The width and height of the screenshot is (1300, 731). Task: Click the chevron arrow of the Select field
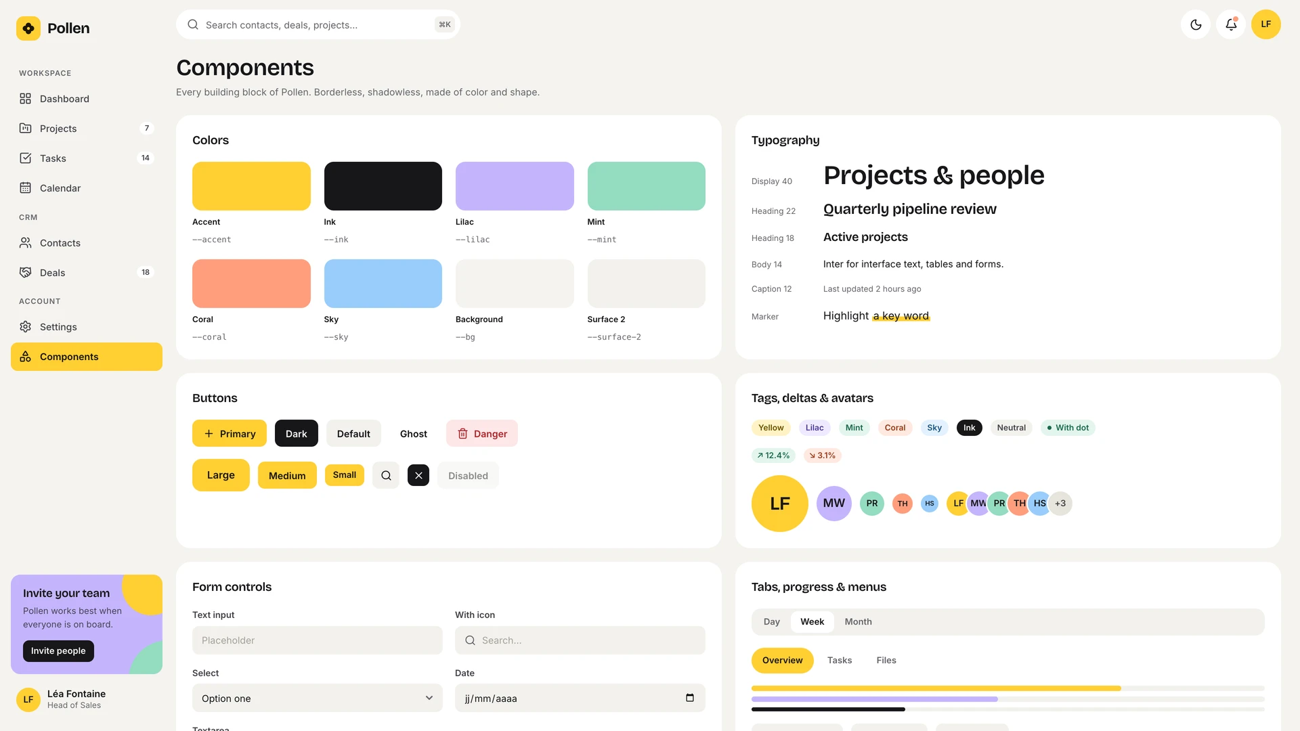coord(429,698)
